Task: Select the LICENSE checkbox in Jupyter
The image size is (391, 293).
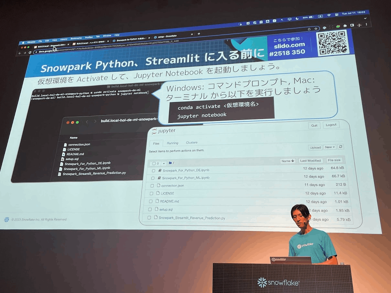Action: pos(151,193)
